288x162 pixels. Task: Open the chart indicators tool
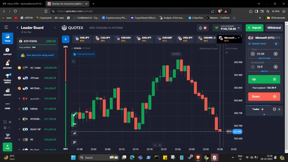(74, 142)
